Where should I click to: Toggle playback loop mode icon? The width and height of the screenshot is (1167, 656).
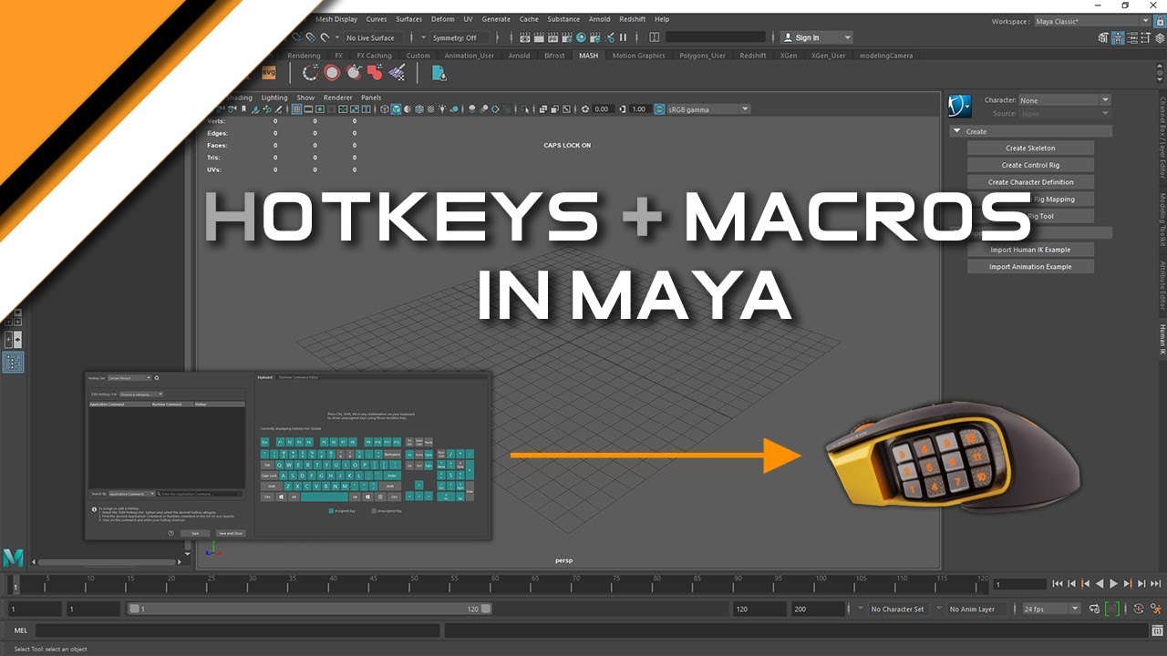[x=1095, y=609]
